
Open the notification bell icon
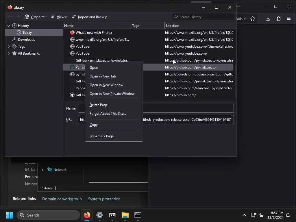point(288,215)
